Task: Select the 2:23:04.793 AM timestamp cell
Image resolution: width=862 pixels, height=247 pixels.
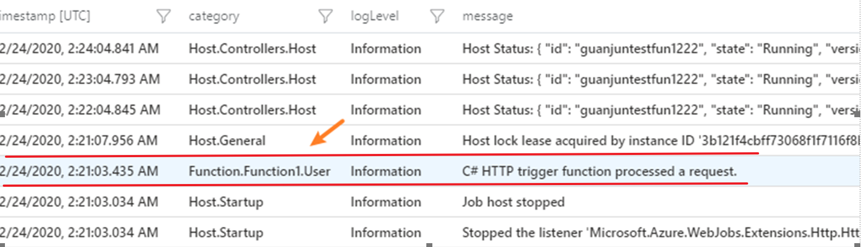Action: tap(80, 79)
